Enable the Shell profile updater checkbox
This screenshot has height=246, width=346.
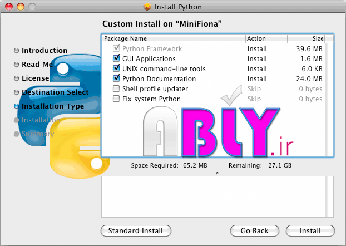116,88
